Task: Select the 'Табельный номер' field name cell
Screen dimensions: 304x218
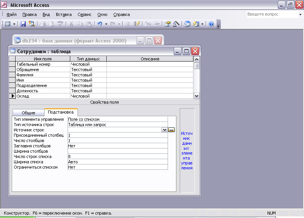Action: [43, 64]
